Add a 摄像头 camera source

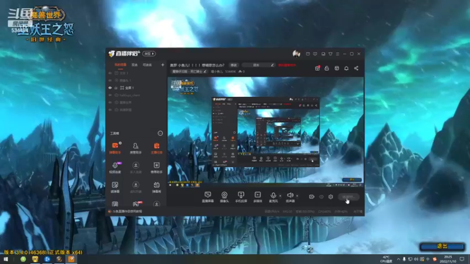[224, 197]
